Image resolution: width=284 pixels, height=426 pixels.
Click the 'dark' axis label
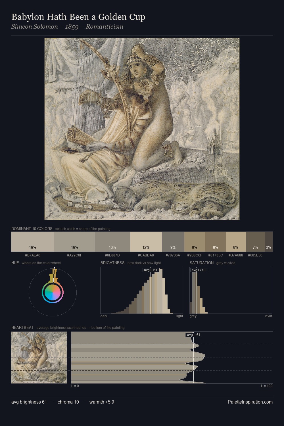(x=104, y=316)
